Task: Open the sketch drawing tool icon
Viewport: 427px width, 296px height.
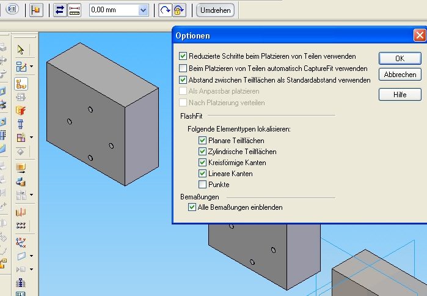Action: click(x=21, y=67)
